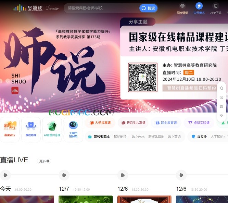Click the 分享主题 banner tab label
Screen dimensions: 228x203
[x=138, y=22]
